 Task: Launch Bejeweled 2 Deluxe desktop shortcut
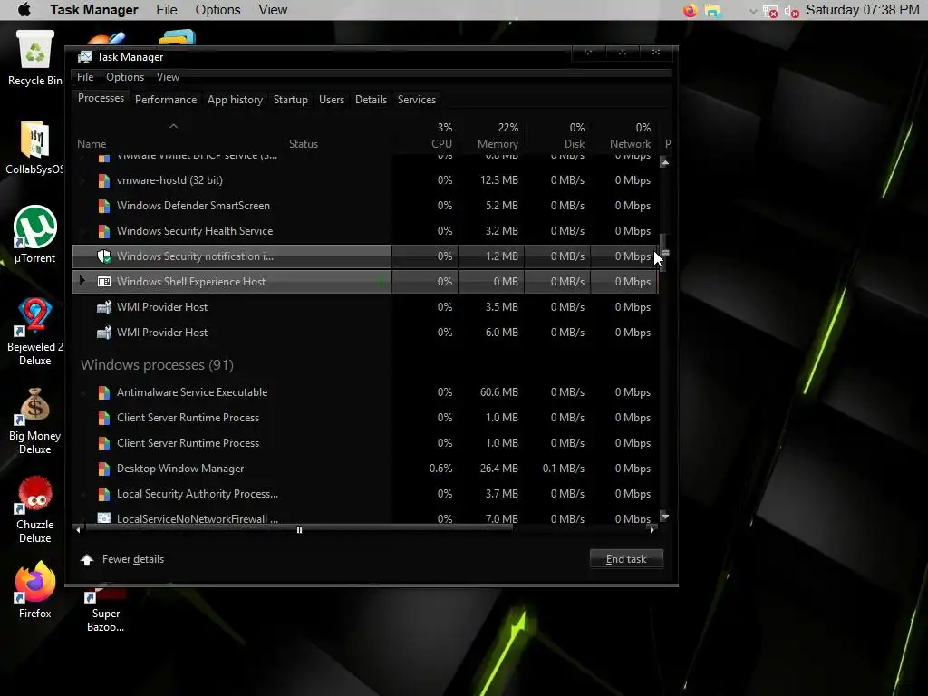click(35, 332)
